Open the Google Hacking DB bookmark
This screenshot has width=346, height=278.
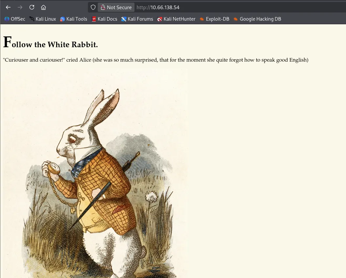pos(257,19)
